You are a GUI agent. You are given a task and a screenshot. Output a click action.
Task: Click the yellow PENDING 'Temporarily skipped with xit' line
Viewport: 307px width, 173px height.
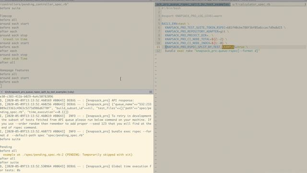68,155
